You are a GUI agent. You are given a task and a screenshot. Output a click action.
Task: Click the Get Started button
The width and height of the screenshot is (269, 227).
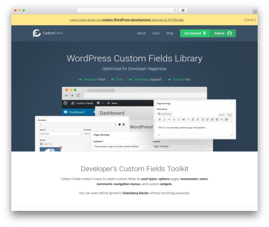[195, 33]
